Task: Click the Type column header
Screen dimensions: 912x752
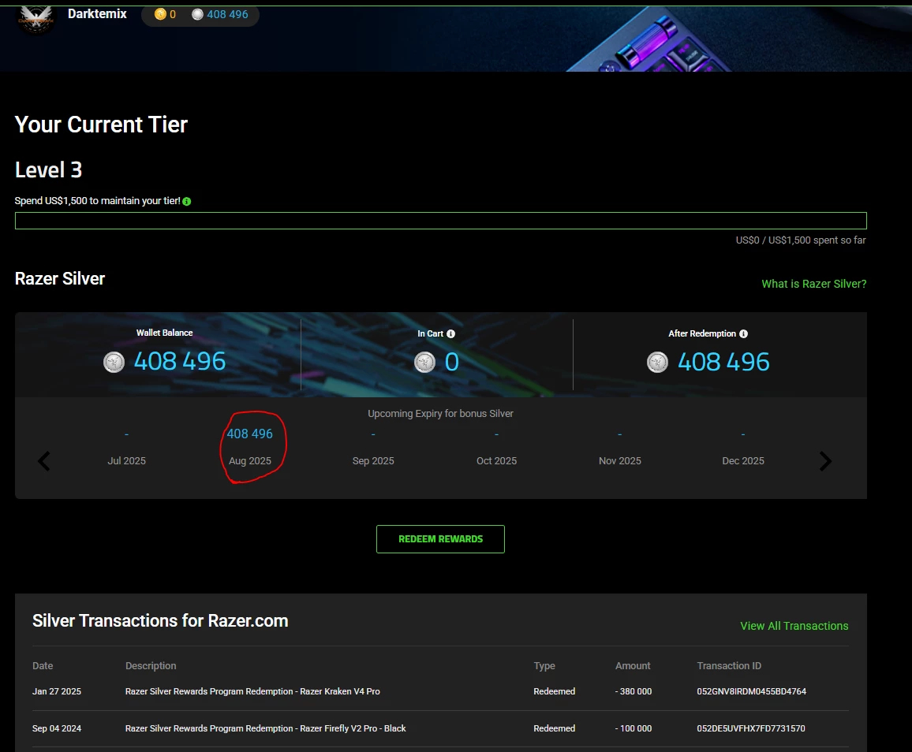Action: 544,666
